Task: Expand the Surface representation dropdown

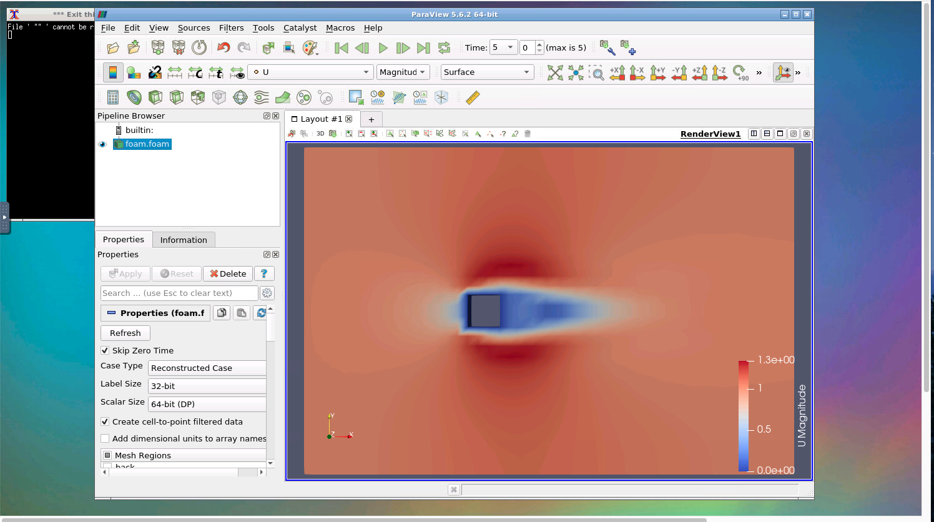Action: click(x=487, y=72)
